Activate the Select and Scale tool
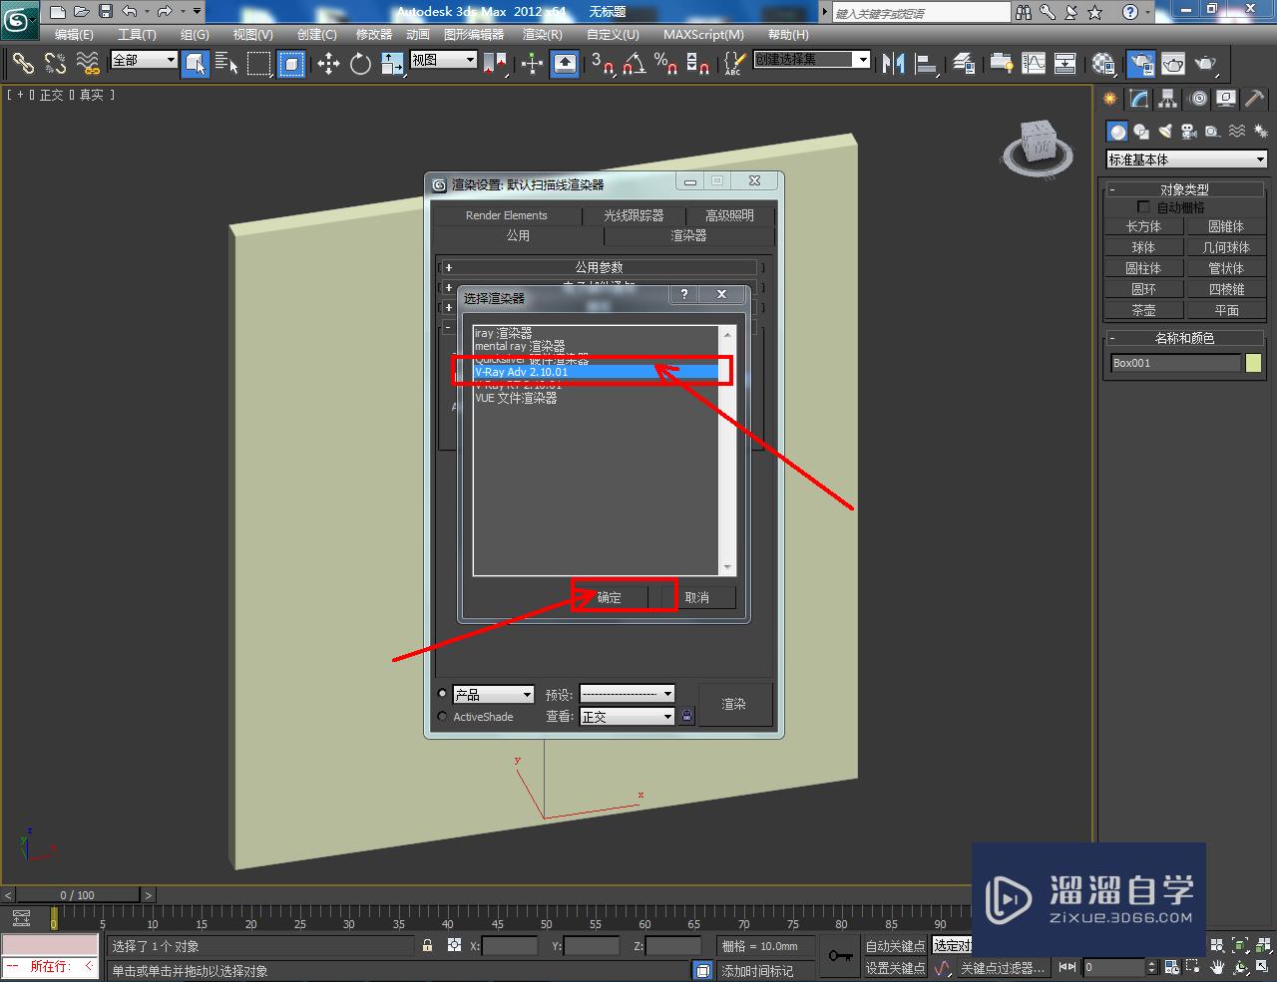The height and width of the screenshot is (982, 1277). tap(392, 64)
